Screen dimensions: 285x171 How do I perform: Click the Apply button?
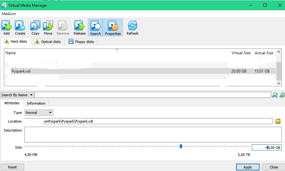tap(248, 167)
